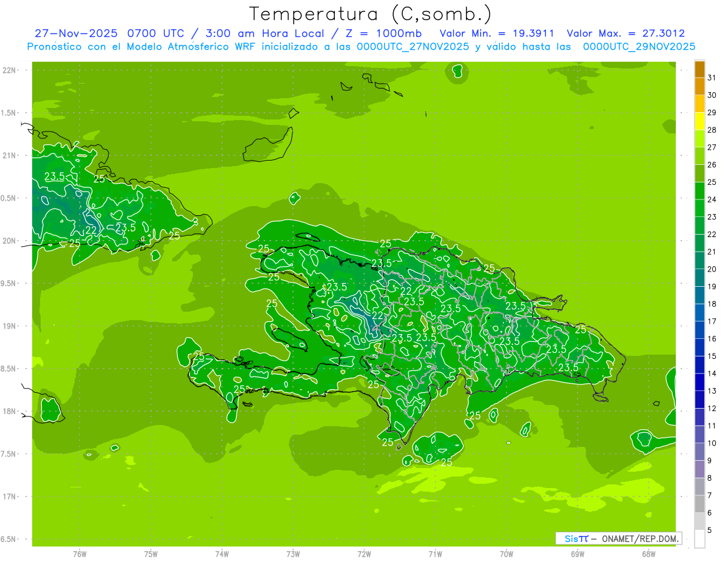Click the 27-Nov-2025 0700 UTC date text

tap(93, 33)
